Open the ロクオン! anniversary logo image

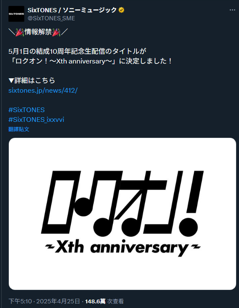(122, 214)
